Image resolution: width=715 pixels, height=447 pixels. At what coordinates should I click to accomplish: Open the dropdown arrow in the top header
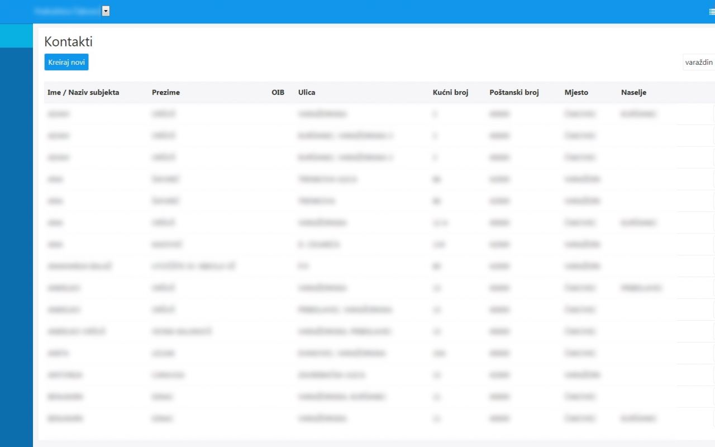point(106,11)
